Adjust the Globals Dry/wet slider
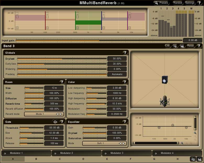204x163 pixels. (62, 59)
